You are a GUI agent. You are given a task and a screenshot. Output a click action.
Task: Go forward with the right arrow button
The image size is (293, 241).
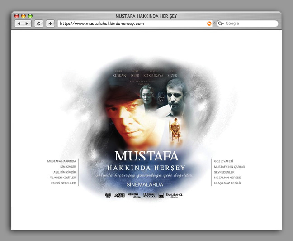27,24
